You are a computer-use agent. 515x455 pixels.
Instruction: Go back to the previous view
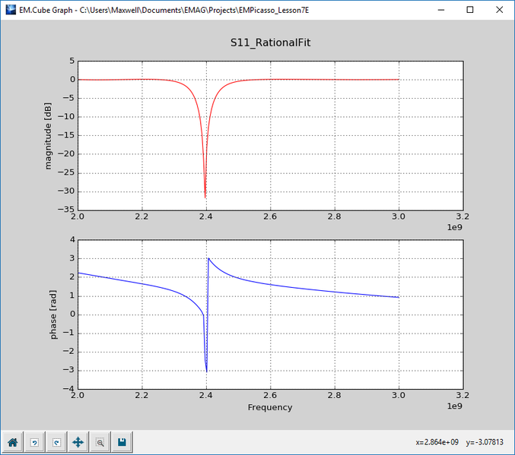coord(34,442)
